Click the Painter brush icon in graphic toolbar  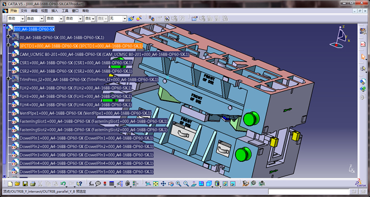tap(131, 18)
